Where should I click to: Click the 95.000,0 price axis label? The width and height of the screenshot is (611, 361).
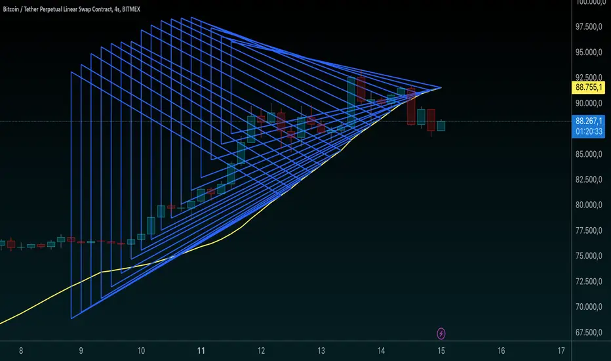point(589,52)
